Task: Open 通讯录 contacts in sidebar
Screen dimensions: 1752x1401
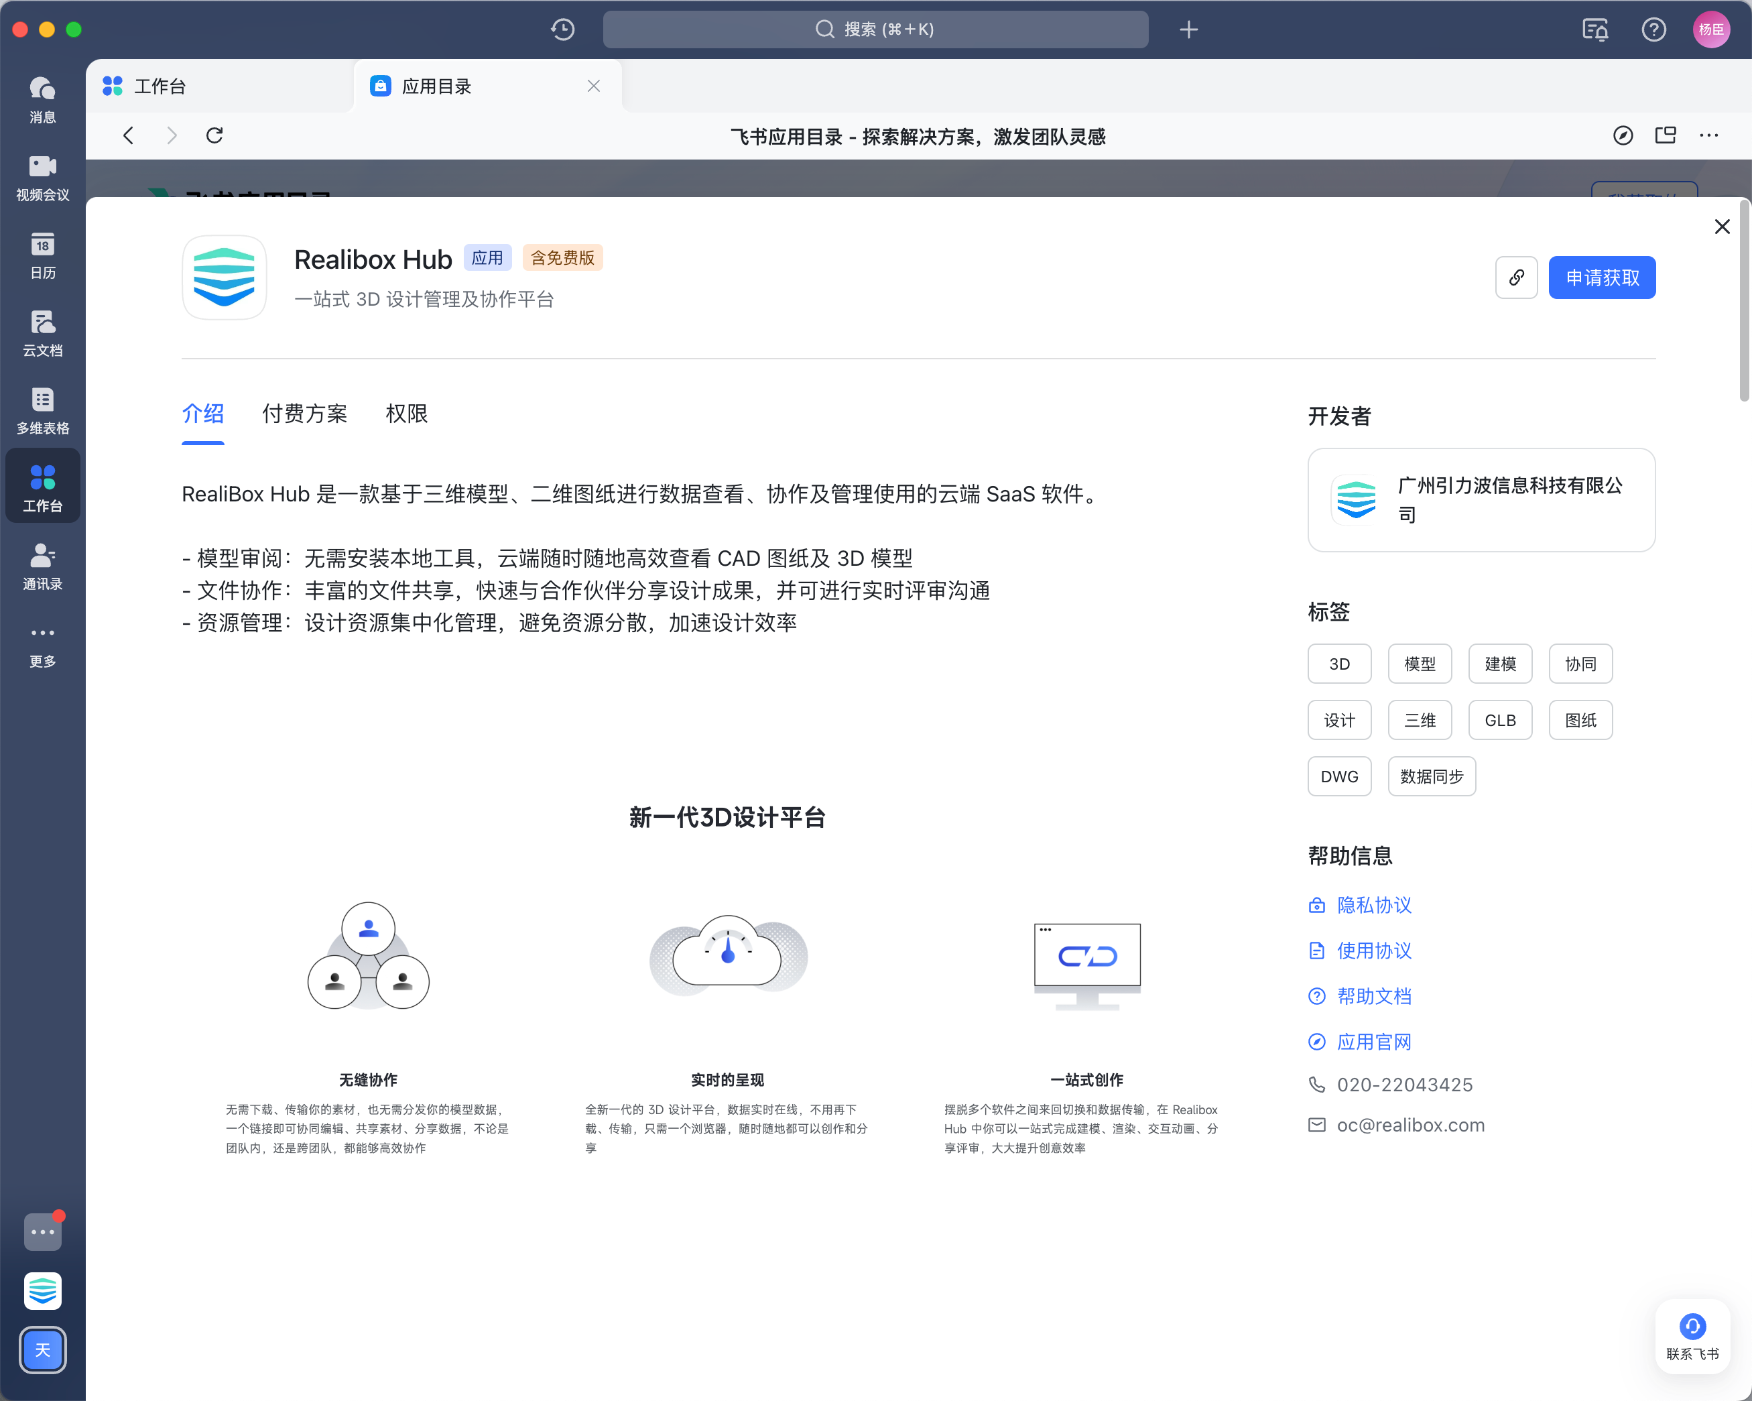Action: point(42,566)
